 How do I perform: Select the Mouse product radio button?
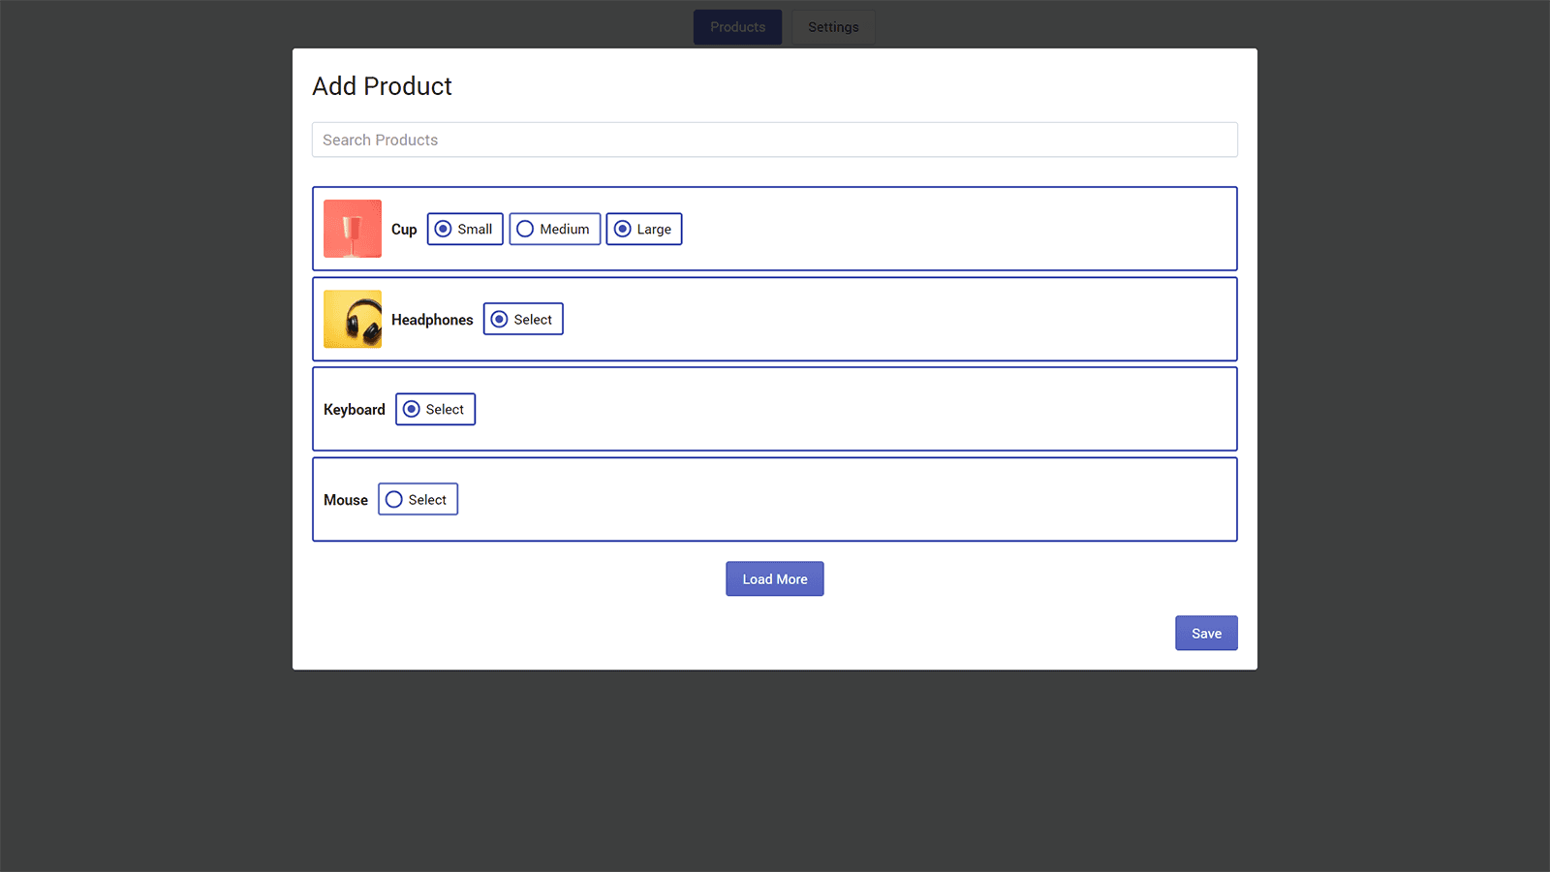[x=393, y=499]
